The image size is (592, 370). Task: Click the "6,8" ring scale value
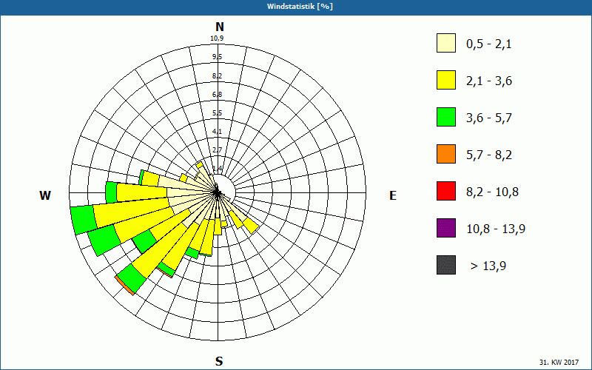(217, 95)
